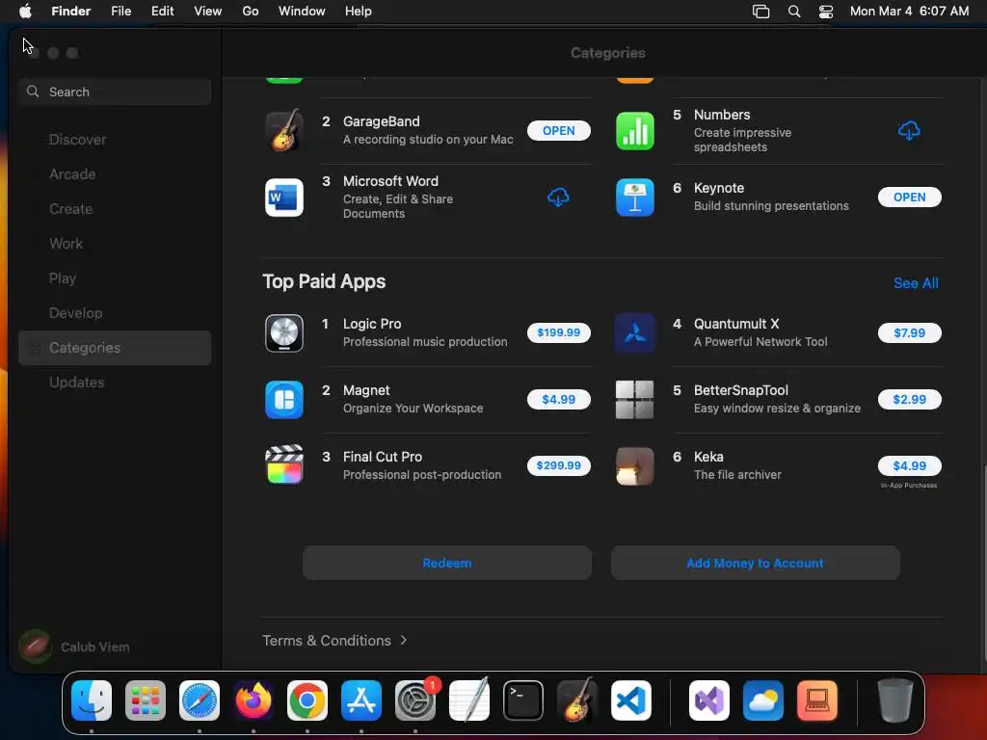Select Work in the sidebar
This screenshot has width=987, height=740.
coord(115,244)
